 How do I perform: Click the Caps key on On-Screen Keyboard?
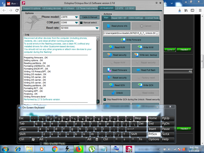[x=28, y=129]
